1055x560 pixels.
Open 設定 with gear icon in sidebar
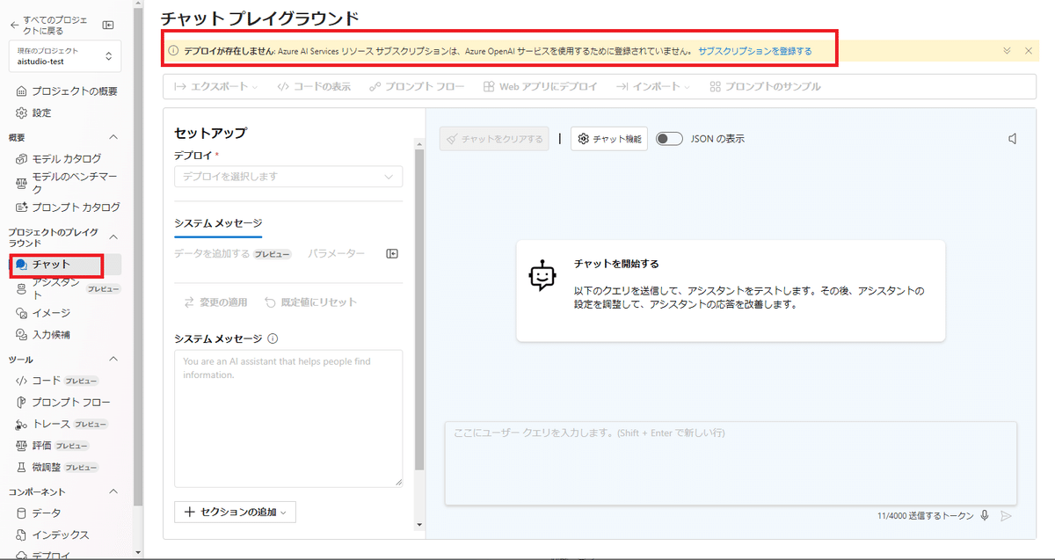(34, 113)
